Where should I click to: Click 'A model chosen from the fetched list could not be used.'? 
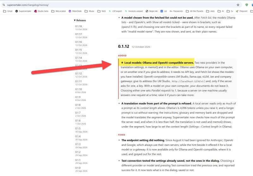click(x=157, y=18)
